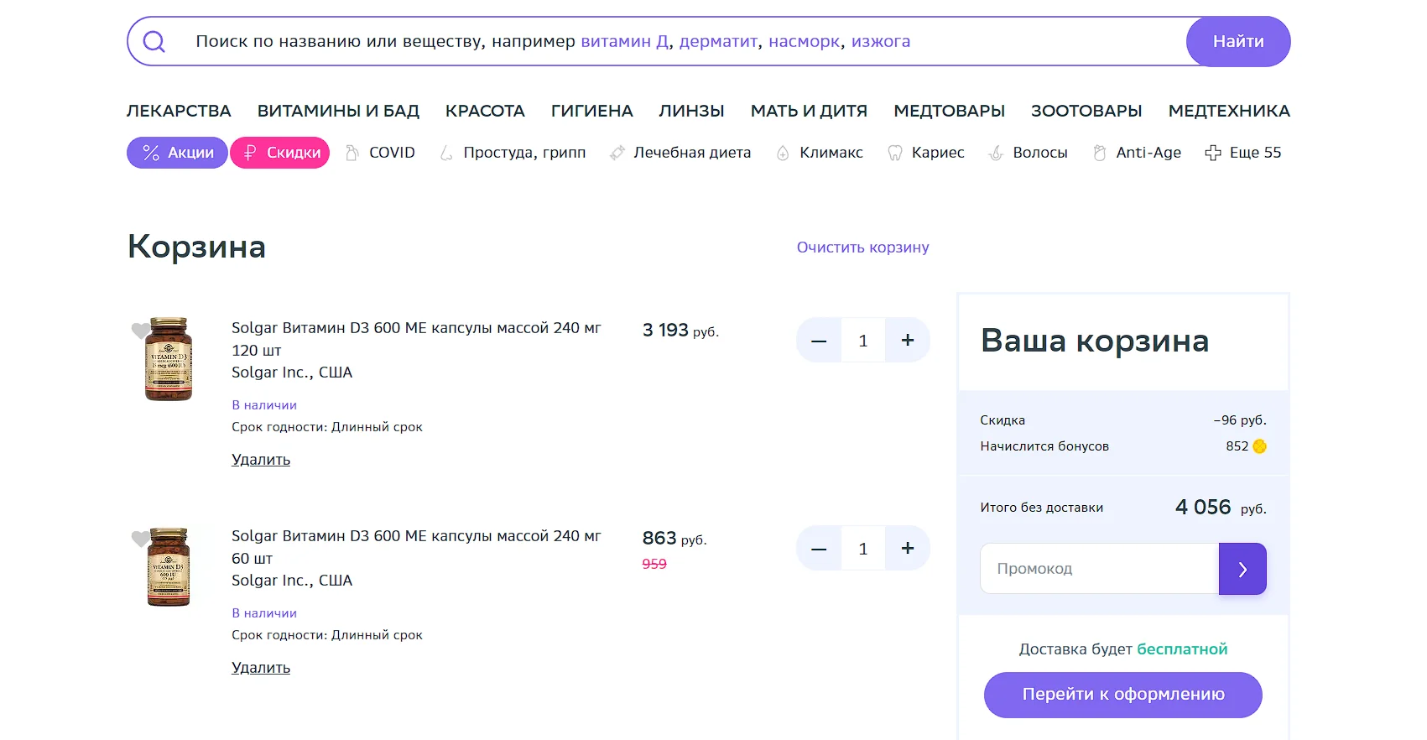Image resolution: width=1427 pixels, height=740 pixels.
Task: Open the КРАСОТА menu
Action: click(x=485, y=111)
